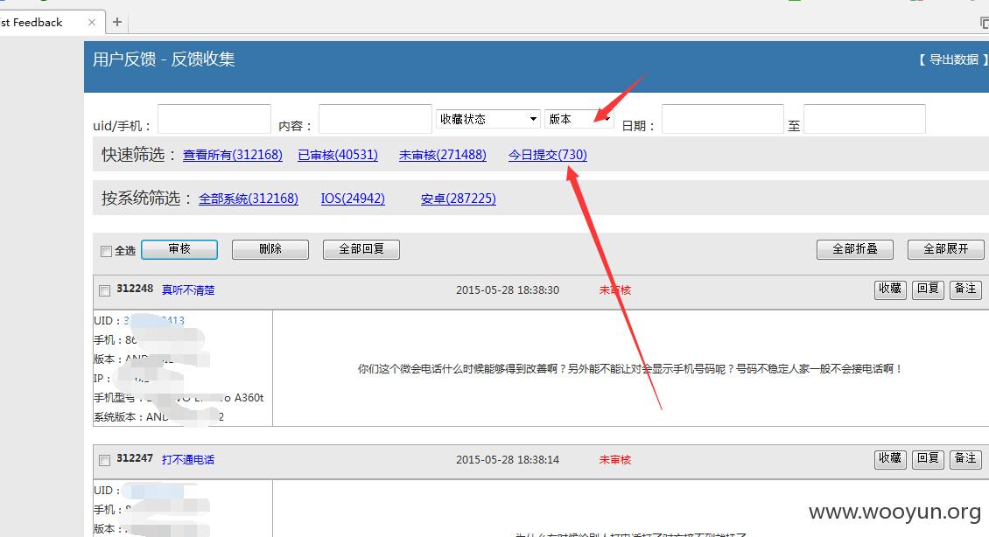Click the 全部回复 button
Image resolution: width=989 pixels, height=537 pixels.
pos(361,249)
